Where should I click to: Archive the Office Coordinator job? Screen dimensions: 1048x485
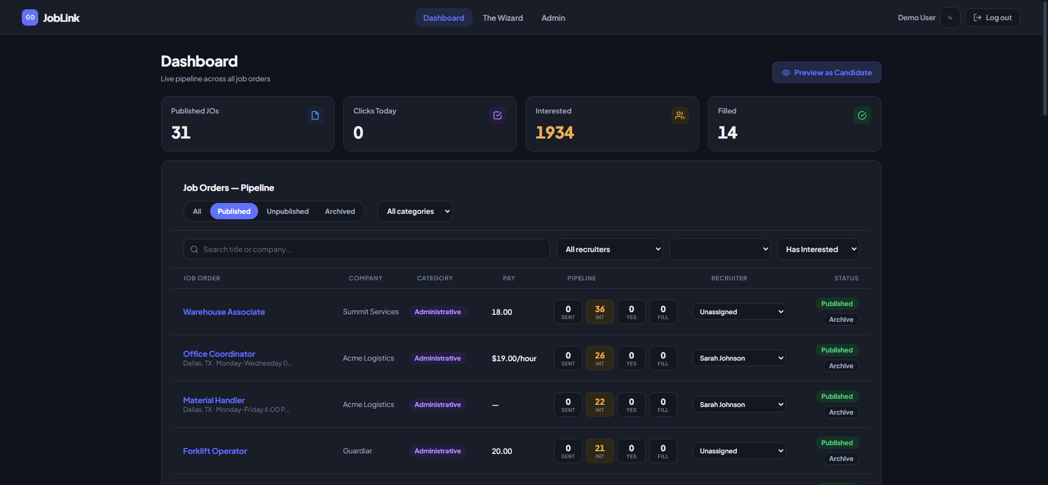pyautogui.click(x=841, y=366)
